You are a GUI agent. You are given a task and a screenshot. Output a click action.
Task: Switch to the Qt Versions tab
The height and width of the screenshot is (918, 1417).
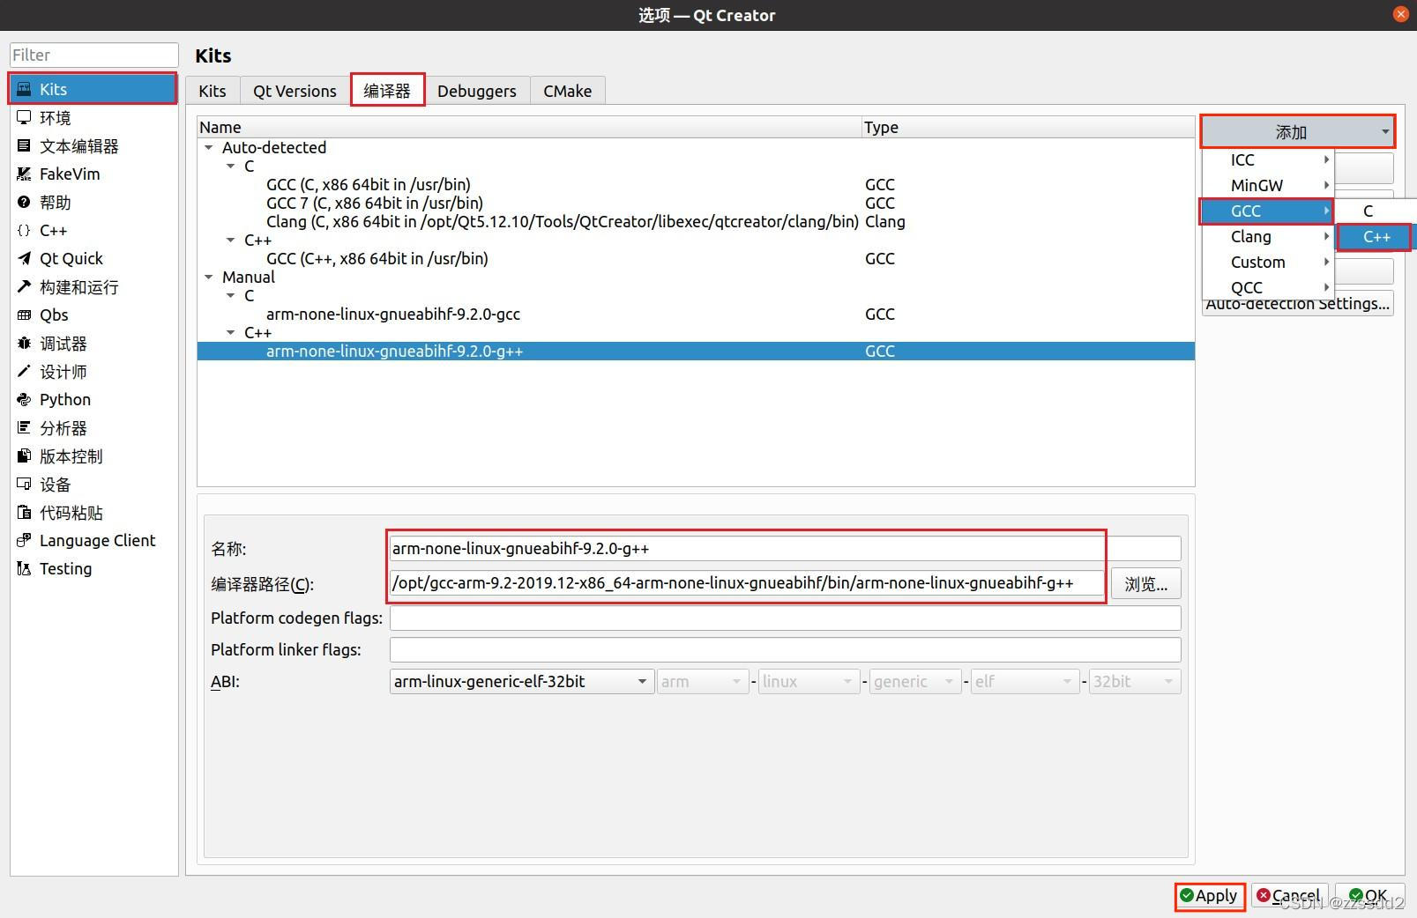pos(295,91)
